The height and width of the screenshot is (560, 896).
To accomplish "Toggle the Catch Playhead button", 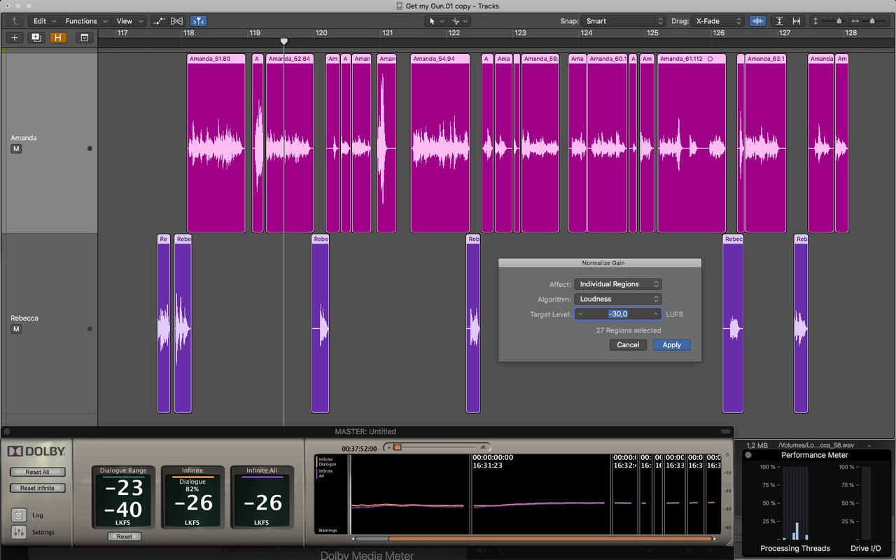I will coord(199,21).
